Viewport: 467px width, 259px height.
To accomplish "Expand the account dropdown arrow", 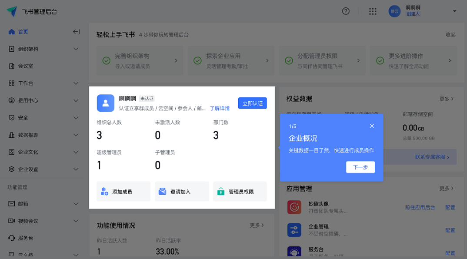I will tap(454, 11).
